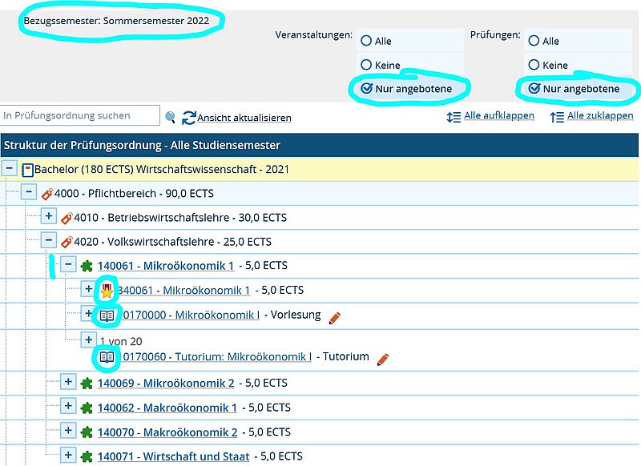Select 'Keine' under Prüfungen
641x466 pixels.
pyautogui.click(x=534, y=65)
